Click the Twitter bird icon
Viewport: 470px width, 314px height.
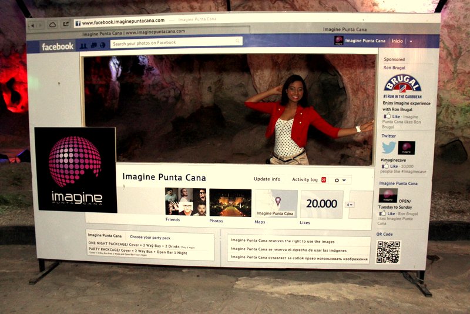[389, 148]
